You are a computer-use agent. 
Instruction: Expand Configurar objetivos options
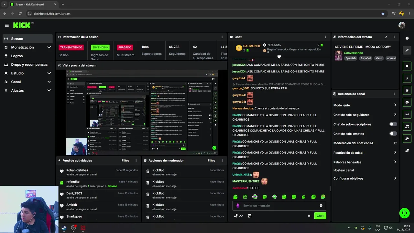pos(395,178)
